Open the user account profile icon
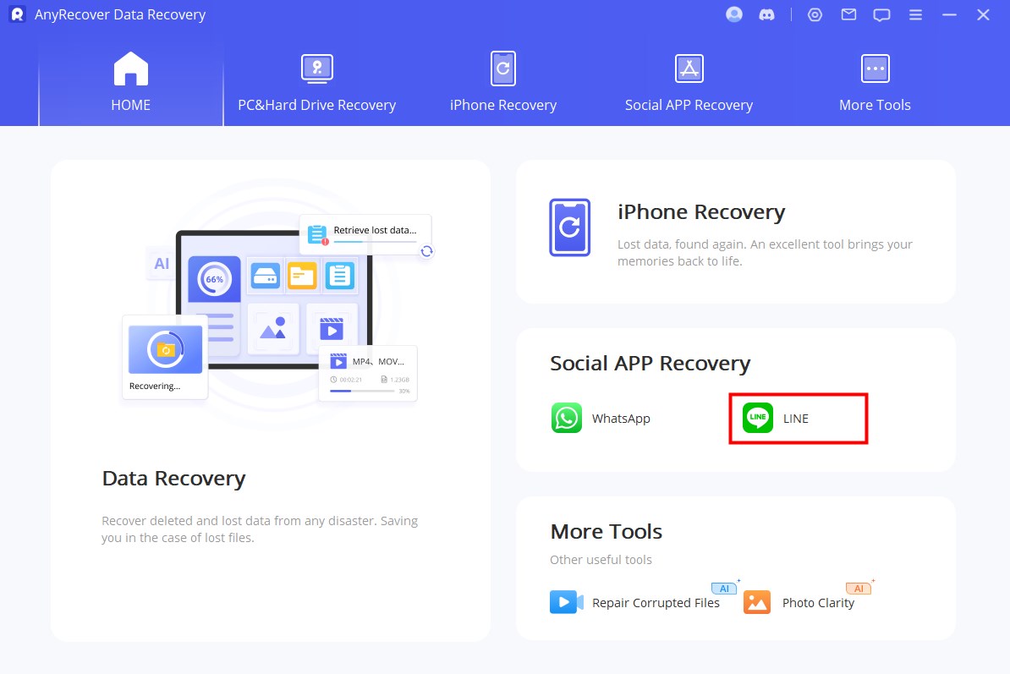Viewport: 1010px width, 674px height. 734,14
